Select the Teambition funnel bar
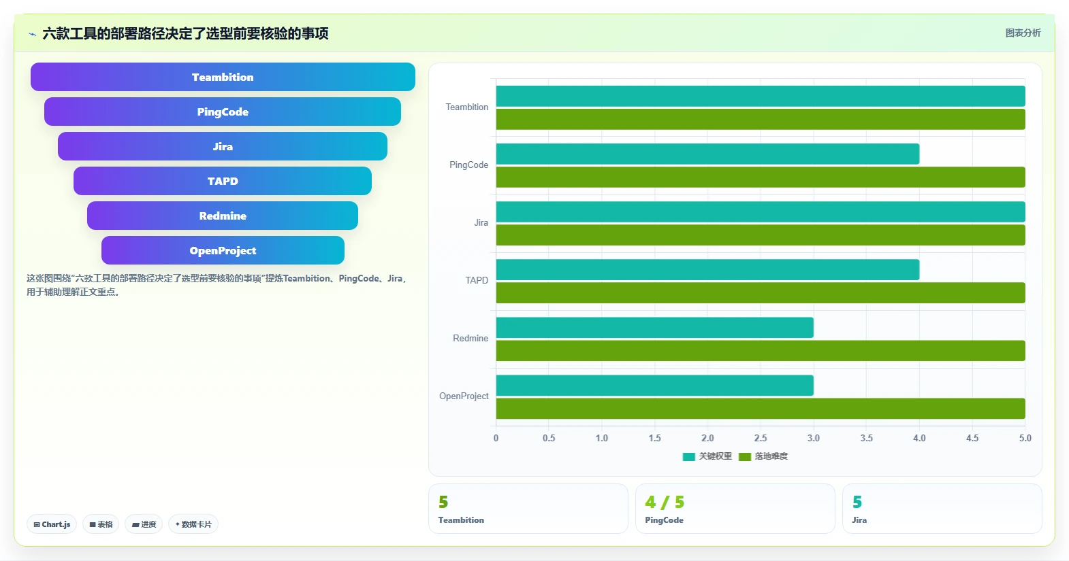The width and height of the screenshot is (1069, 561). point(223,77)
